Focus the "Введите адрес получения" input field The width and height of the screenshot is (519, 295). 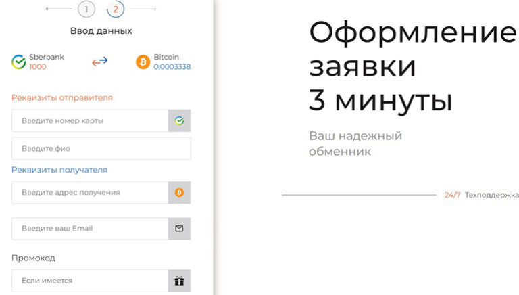[x=90, y=193]
